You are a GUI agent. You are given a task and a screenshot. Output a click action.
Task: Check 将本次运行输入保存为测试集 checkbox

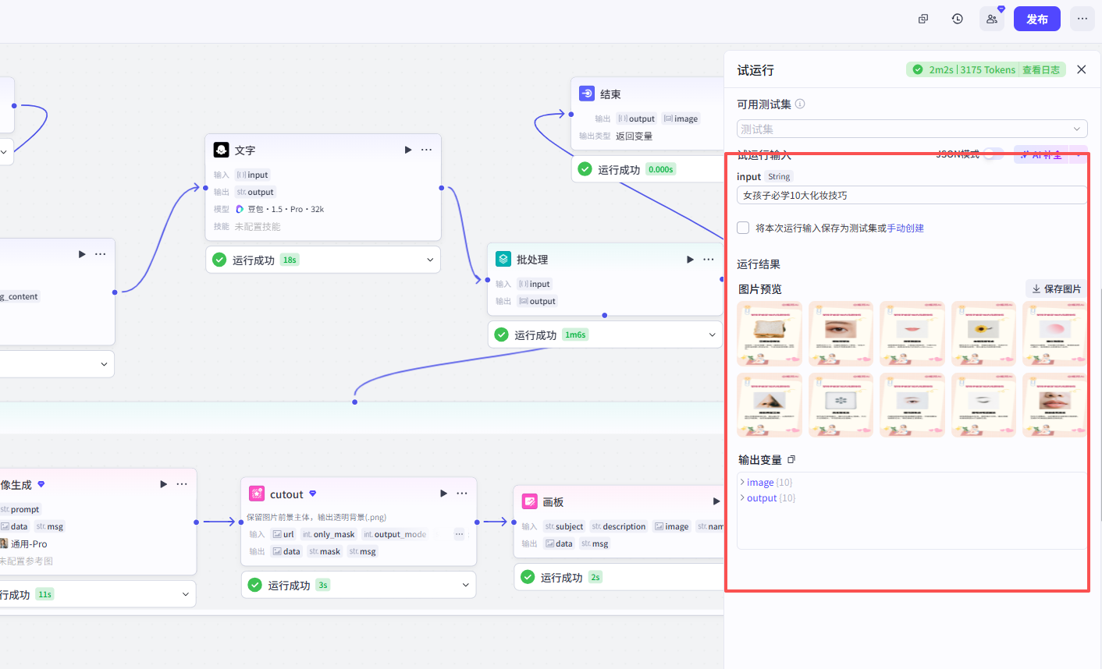[x=743, y=228]
